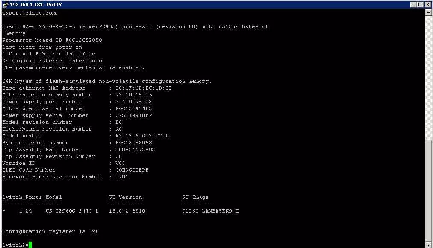The height and width of the screenshot is (248, 433).
Task: Click Top Assembly Part Number 800-26573-03
Action: 135,149
